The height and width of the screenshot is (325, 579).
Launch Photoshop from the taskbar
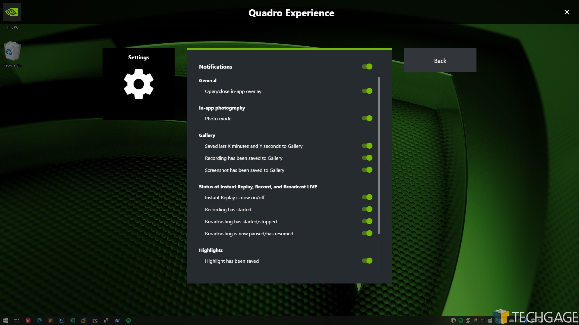[62, 320]
